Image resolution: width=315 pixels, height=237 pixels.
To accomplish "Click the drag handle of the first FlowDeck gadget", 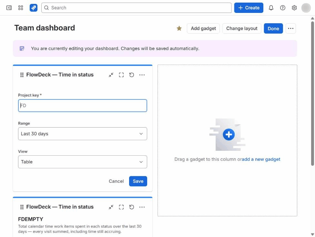I will (22, 75).
